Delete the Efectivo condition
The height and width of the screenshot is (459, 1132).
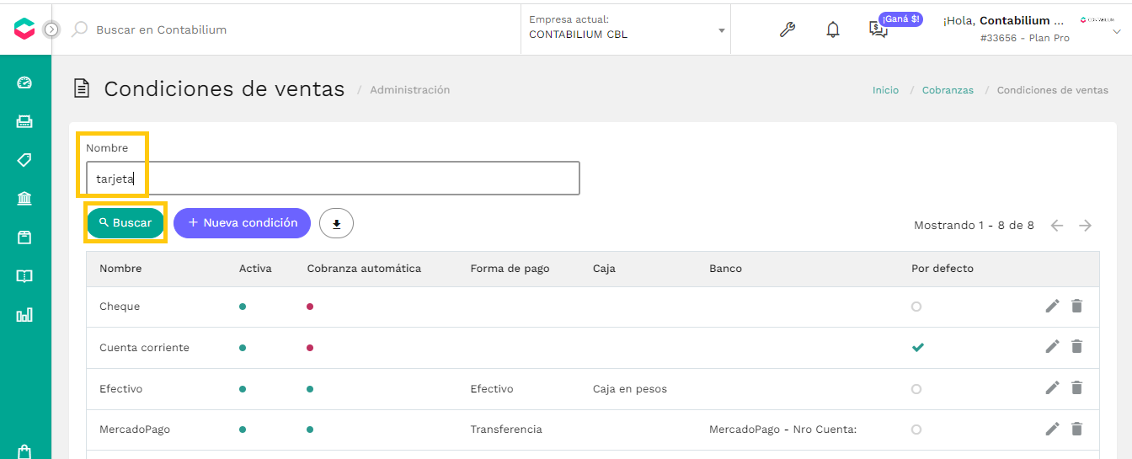pos(1076,387)
